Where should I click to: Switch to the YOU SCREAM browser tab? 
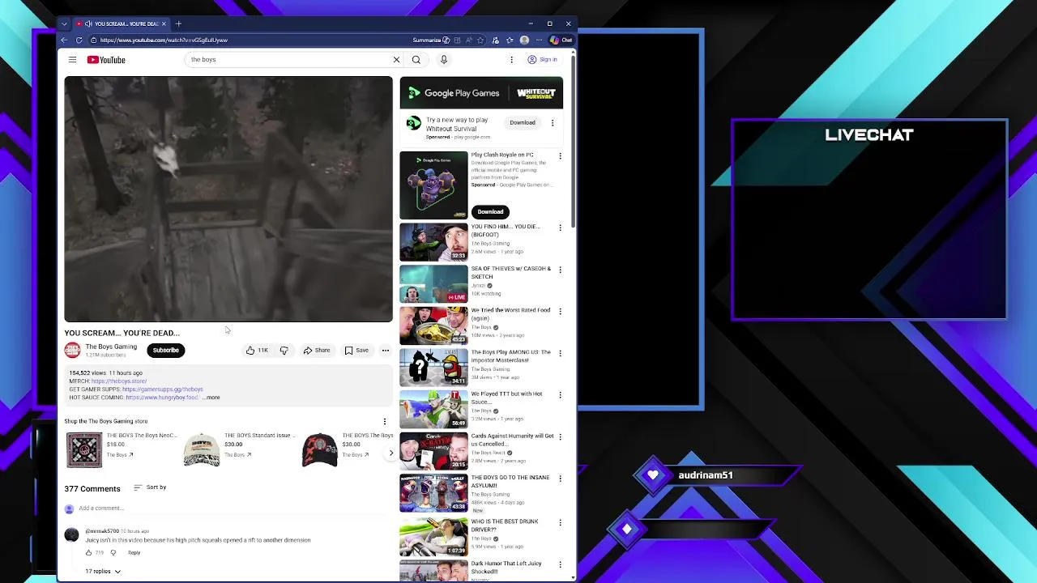[x=121, y=23]
